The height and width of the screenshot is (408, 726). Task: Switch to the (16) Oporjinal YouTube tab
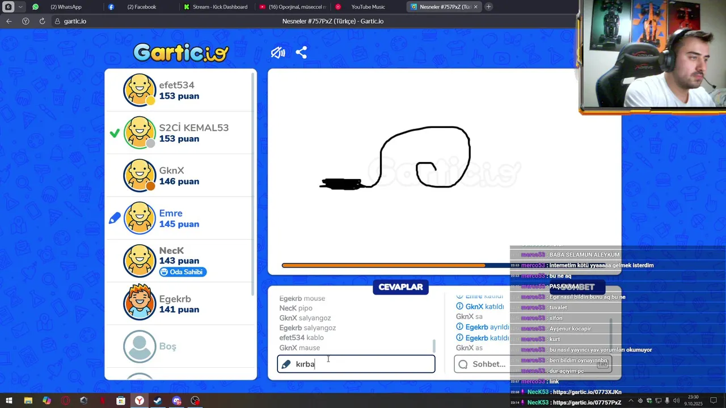click(x=292, y=7)
